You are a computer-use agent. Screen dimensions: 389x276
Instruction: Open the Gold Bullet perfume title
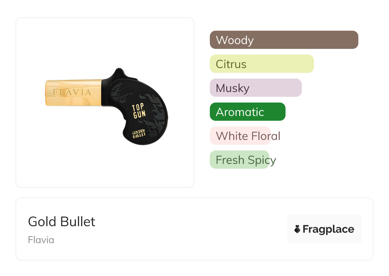(x=62, y=222)
